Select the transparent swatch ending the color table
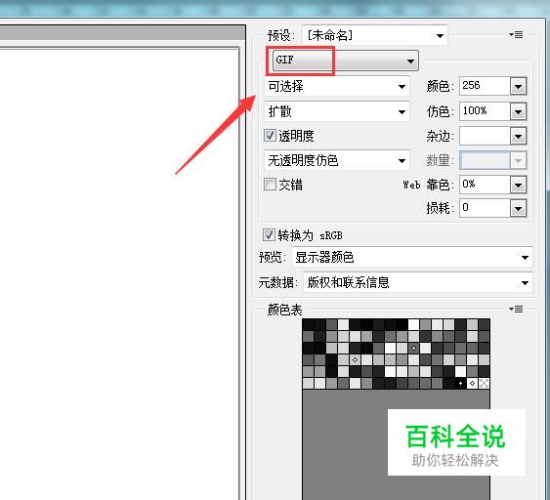550x500 pixels. [x=484, y=383]
